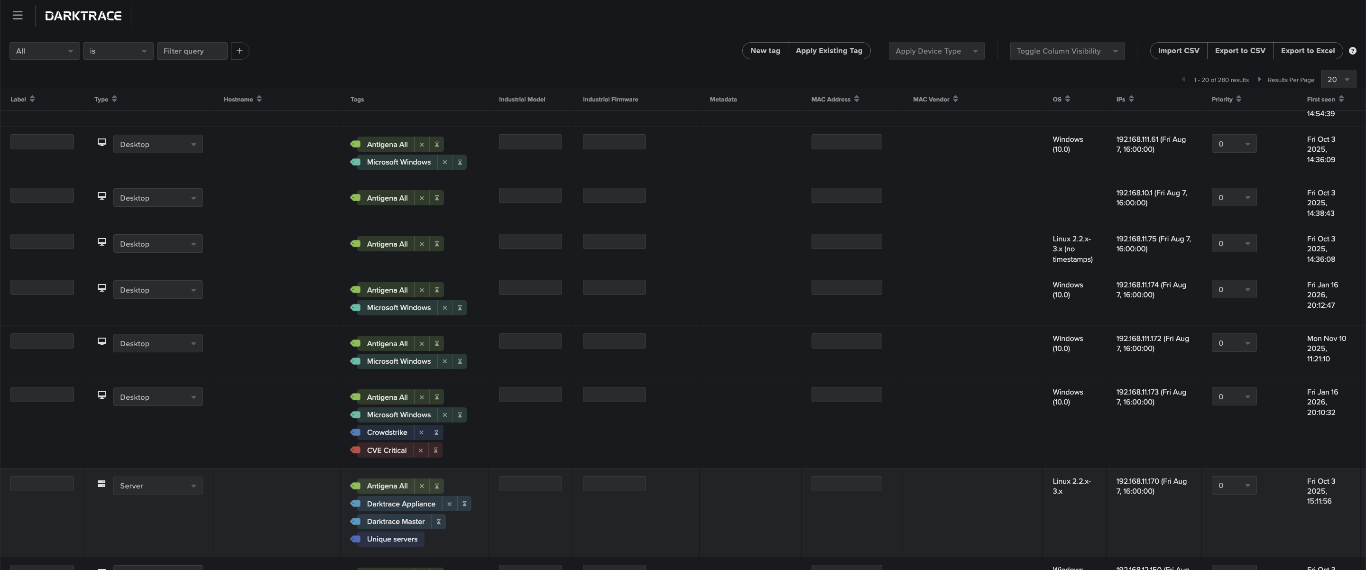Viewport: 1366px width, 570px height.
Task: Click the hourglass on CVE Critical tag
Action: (x=435, y=450)
